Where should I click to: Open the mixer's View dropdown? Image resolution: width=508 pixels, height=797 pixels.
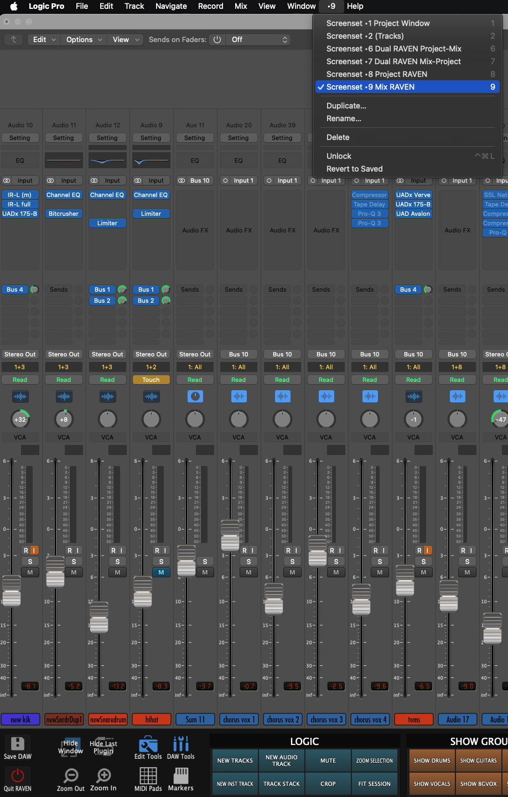click(x=126, y=40)
